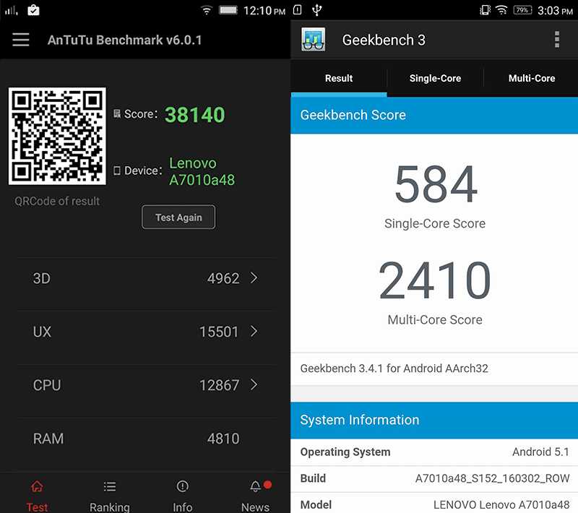
Task: Tap the 12:10 PM clock
Action: [264, 11]
